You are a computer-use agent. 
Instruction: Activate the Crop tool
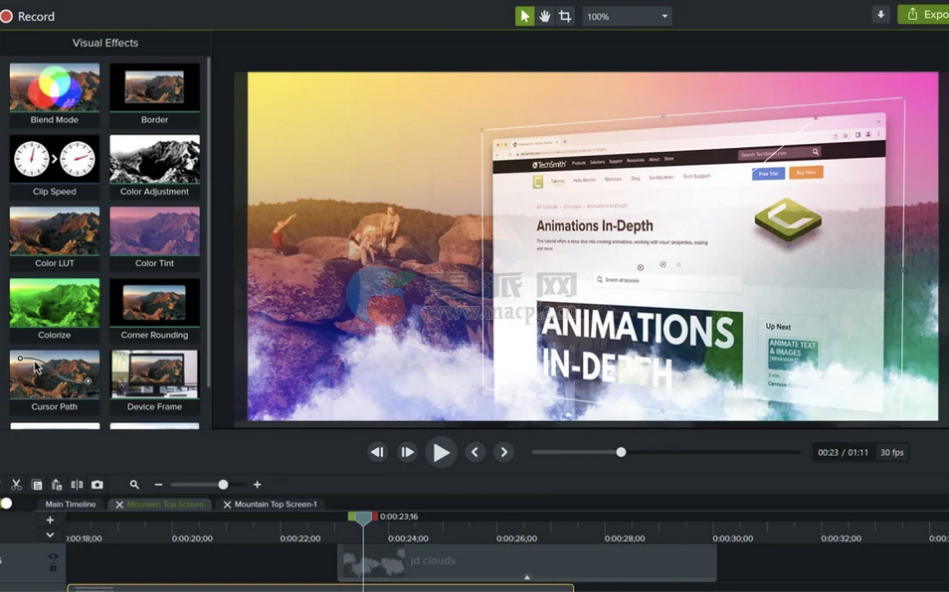click(x=565, y=16)
